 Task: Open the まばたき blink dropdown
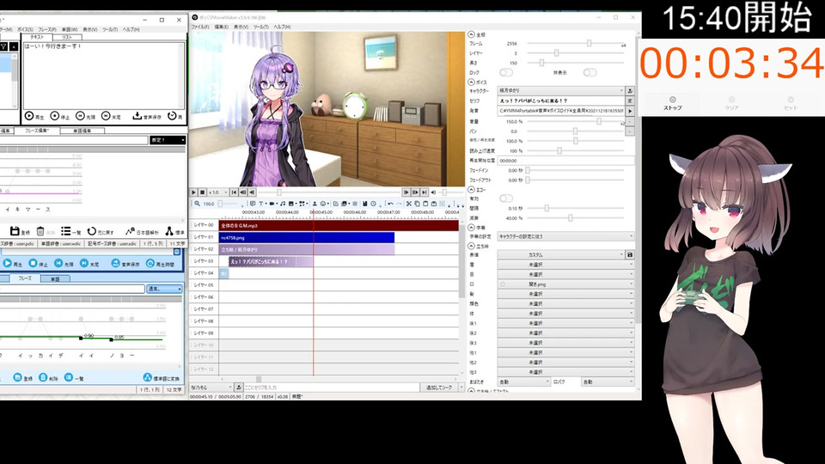click(524, 382)
